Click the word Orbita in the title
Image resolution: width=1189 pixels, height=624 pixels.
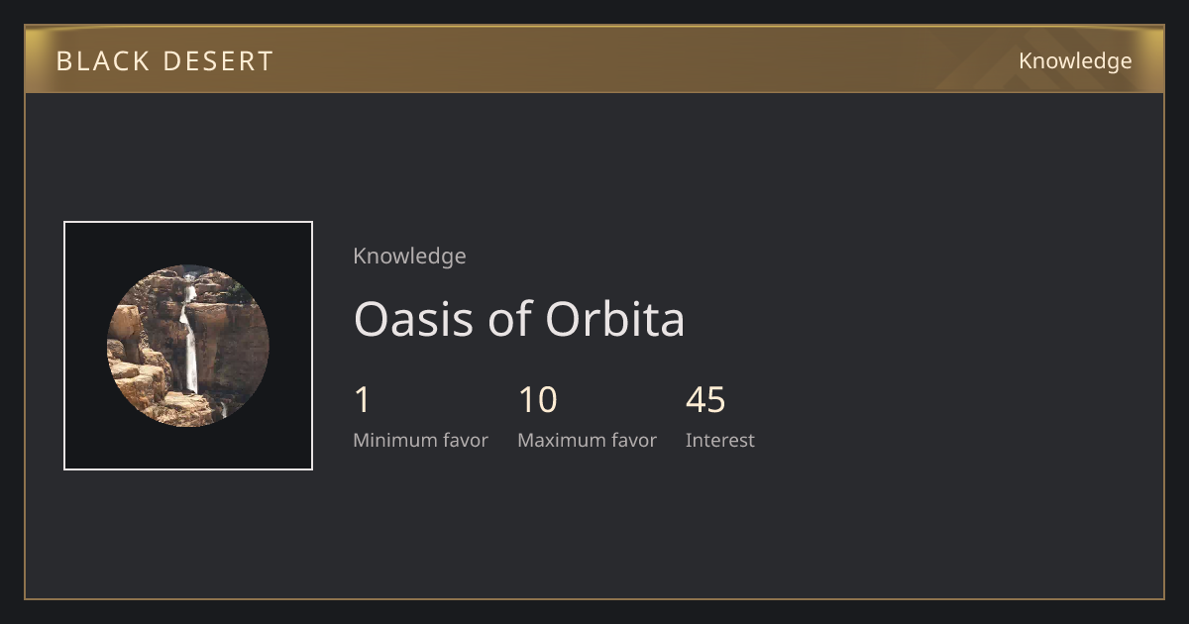tap(615, 319)
